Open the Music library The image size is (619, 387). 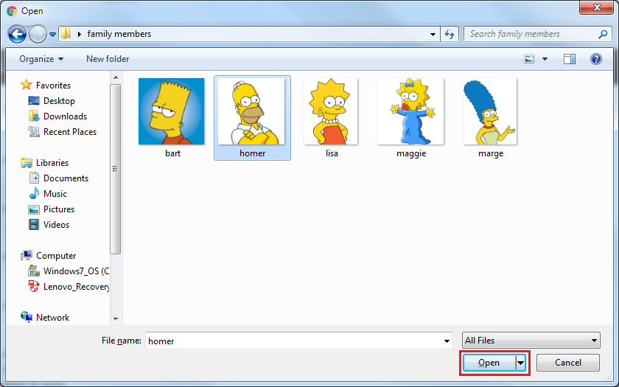click(55, 193)
